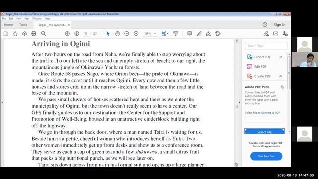Select the highlight pen tool
The width and height of the screenshot is (318, 179).
pos(199,34)
